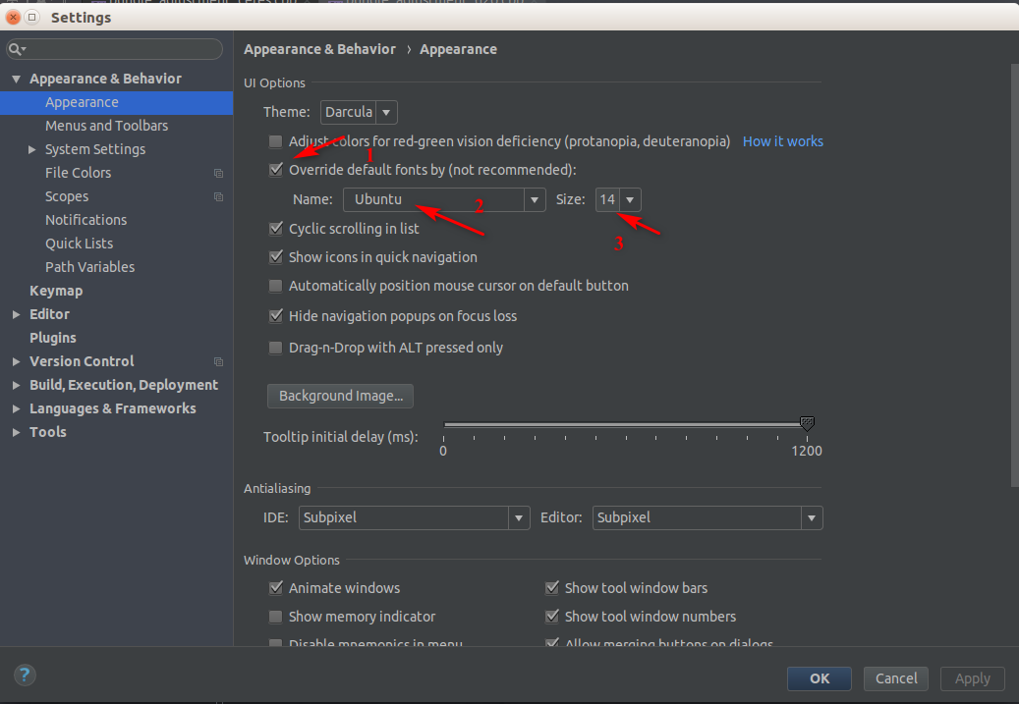
Task: Click the tooltip initial delay slider track
Action: (624, 424)
